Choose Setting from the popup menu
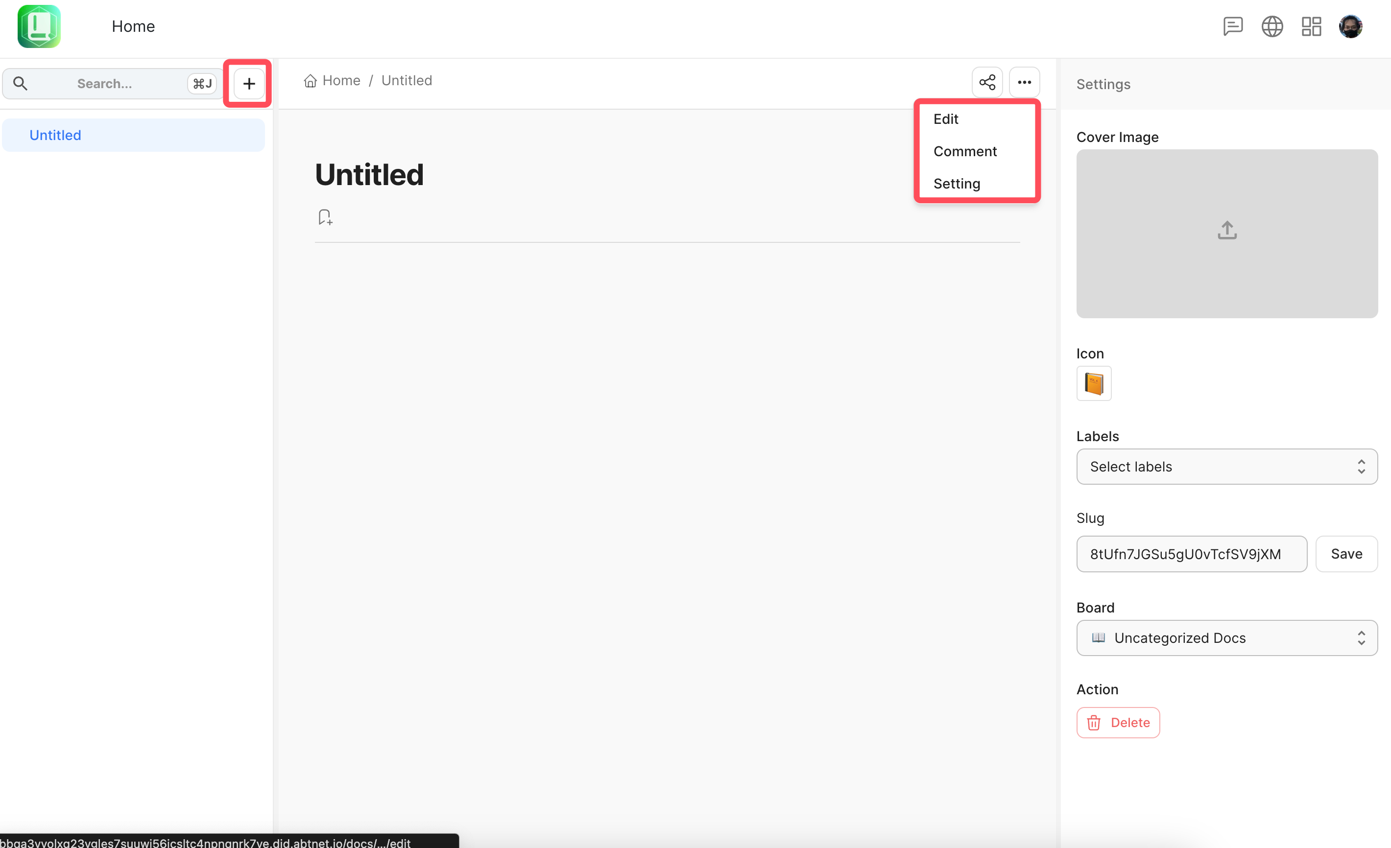The width and height of the screenshot is (1391, 848). point(956,184)
